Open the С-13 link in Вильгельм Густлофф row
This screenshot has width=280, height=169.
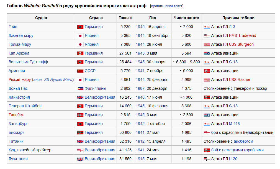(x=233, y=62)
